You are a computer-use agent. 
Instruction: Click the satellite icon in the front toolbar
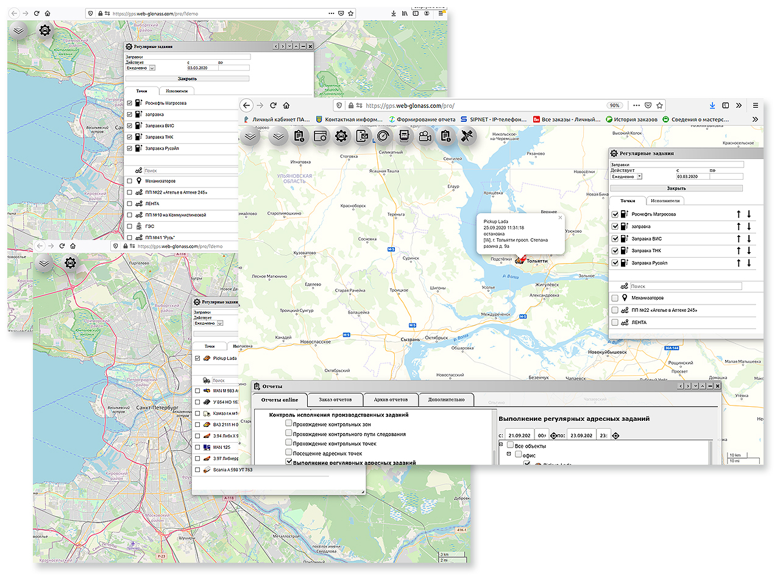(467, 137)
